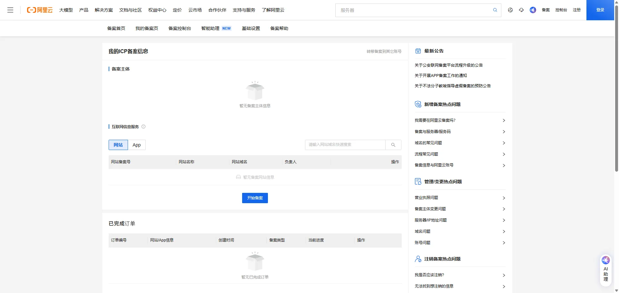The width and height of the screenshot is (619, 293).
Task: Open the floating AI 助理 widget
Action: click(x=605, y=269)
